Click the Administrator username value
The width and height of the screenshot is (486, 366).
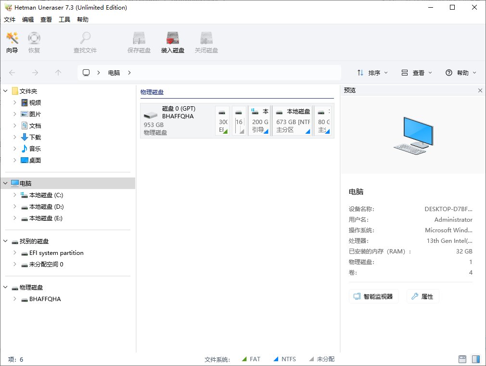[x=453, y=220]
